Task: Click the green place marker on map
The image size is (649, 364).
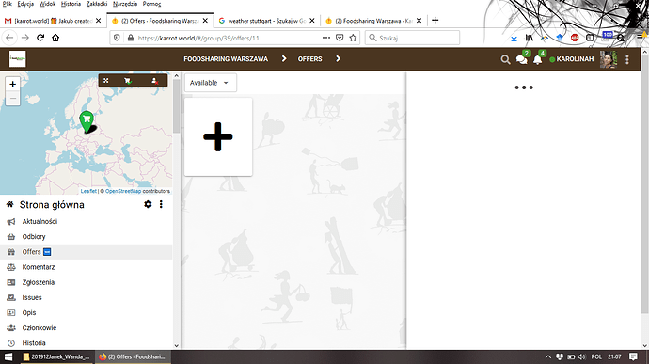Action: [x=87, y=121]
